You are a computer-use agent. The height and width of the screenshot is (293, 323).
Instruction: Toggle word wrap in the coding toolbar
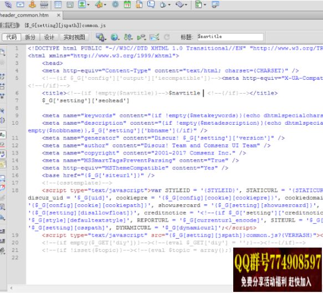pyautogui.click(x=3, y=154)
